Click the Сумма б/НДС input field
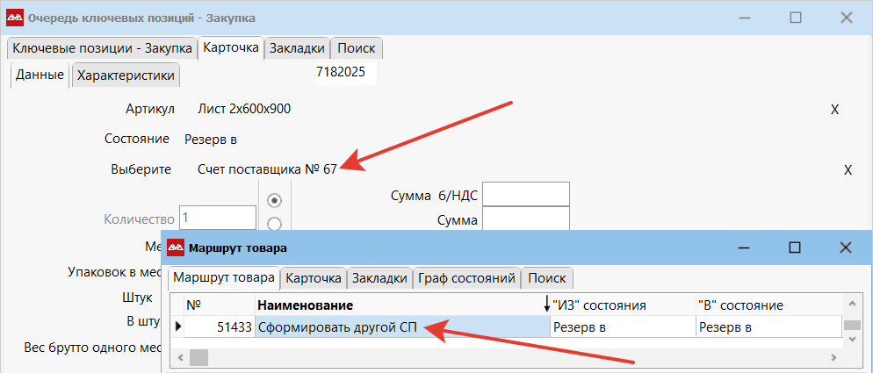The image size is (873, 373). [526, 195]
